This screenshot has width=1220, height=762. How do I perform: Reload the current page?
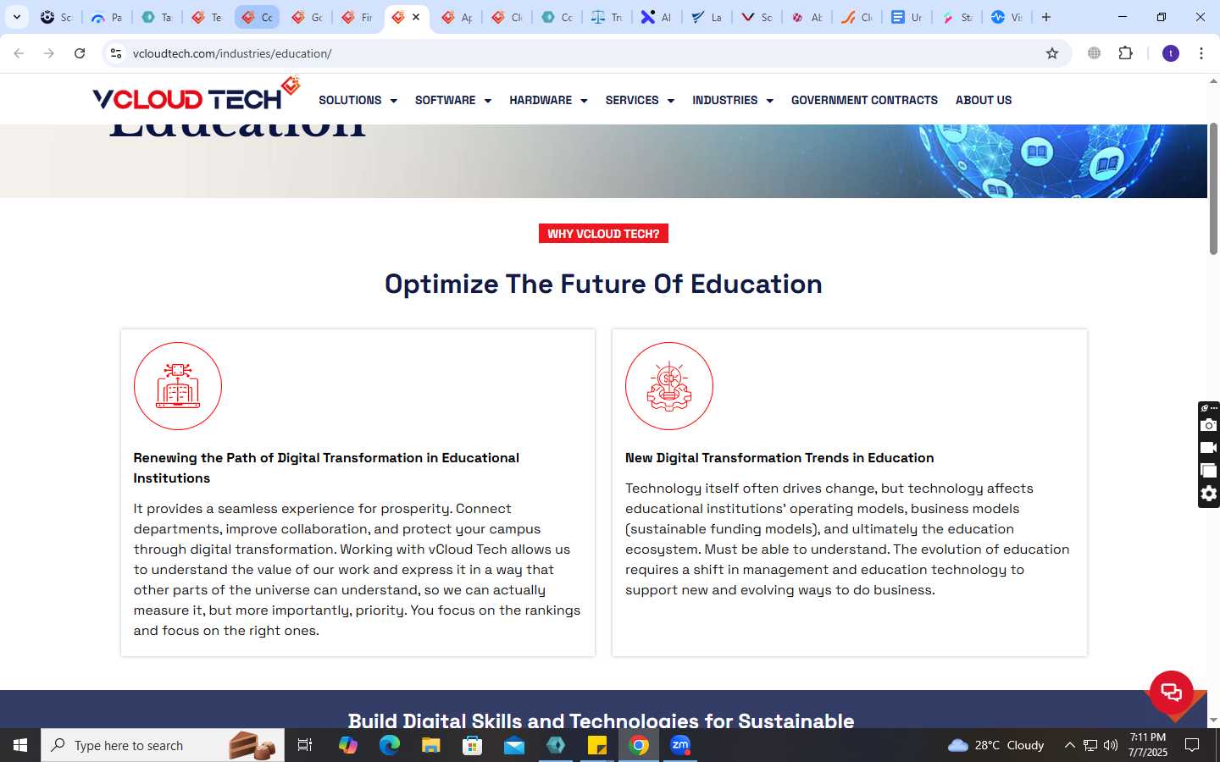pos(80,53)
